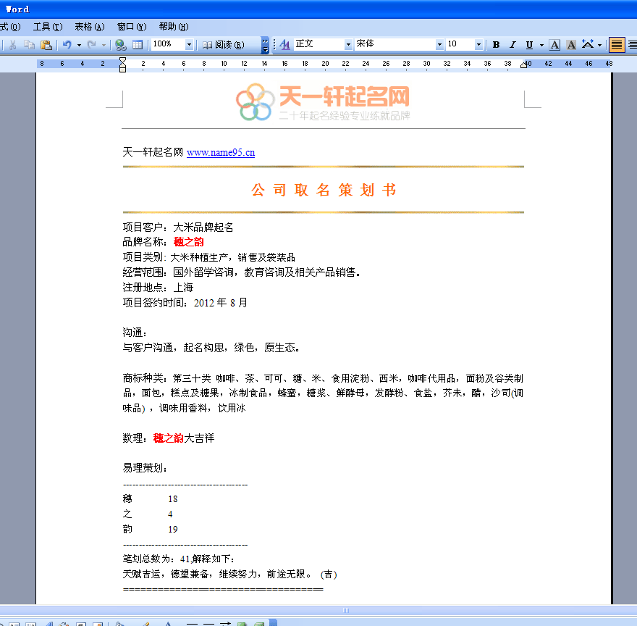Click the Redo arrow icon
Viewport: 637px width, 626px height.
coord(92,45)
